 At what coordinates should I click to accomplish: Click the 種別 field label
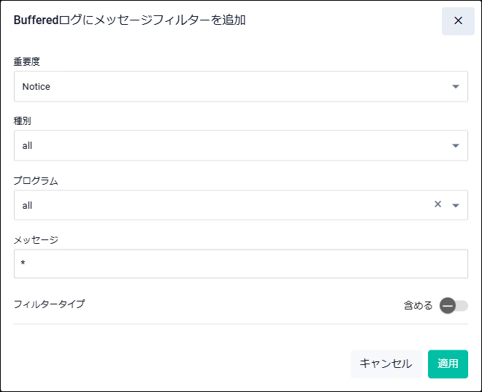(23, 121)
